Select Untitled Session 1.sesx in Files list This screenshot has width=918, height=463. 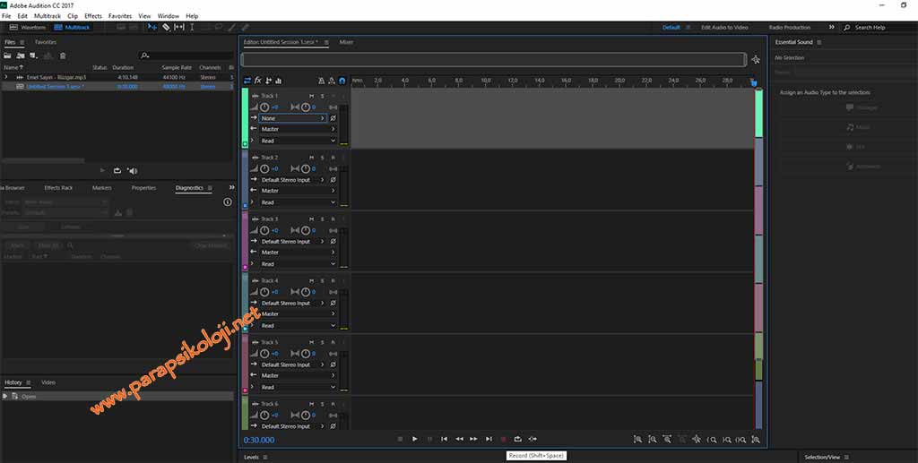pyautogui.click(x=117, y=87)
